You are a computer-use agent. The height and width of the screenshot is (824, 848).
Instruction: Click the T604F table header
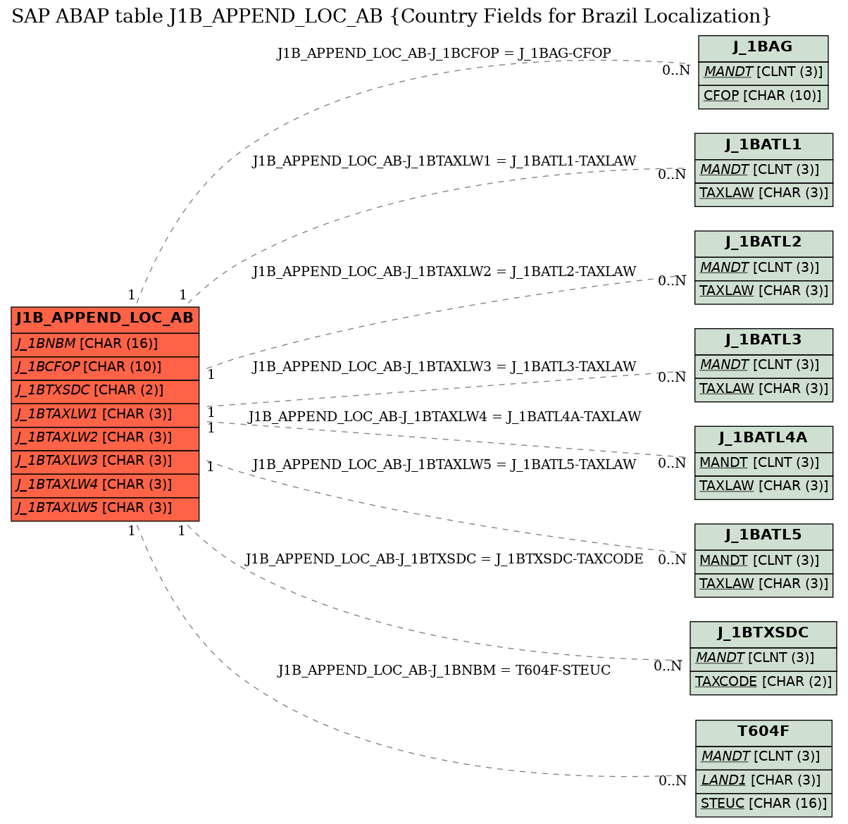[763, 732]
